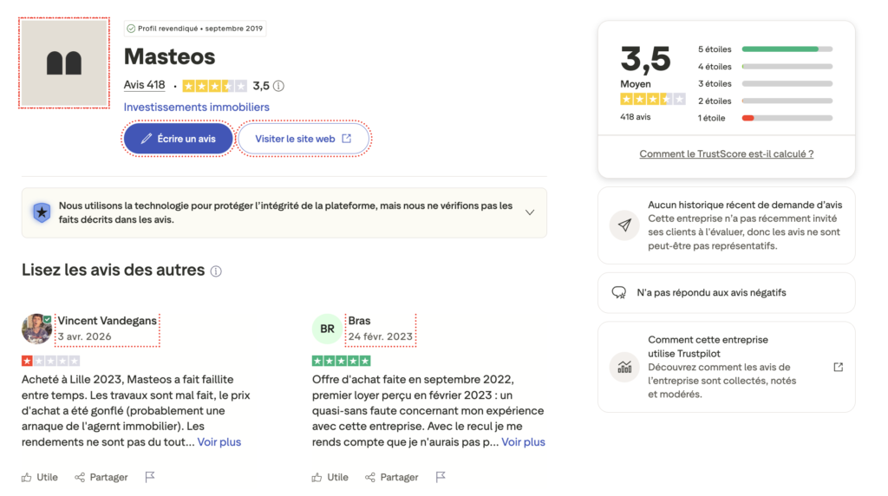
Task: Open Investissements immobiliers category link
Action: coord(197,107)
